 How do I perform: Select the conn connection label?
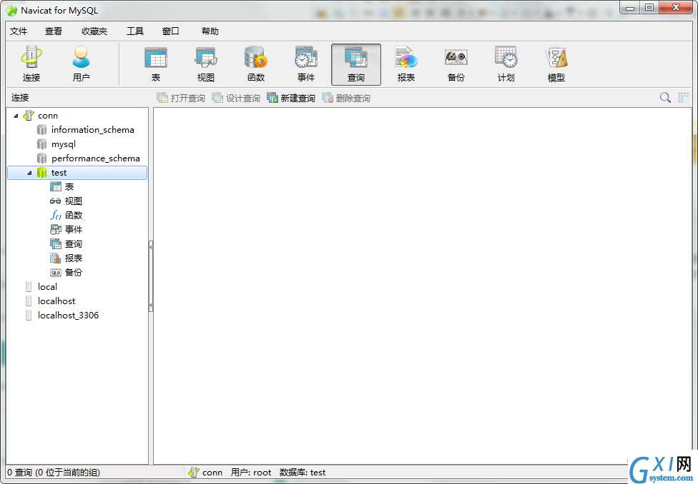48,116
